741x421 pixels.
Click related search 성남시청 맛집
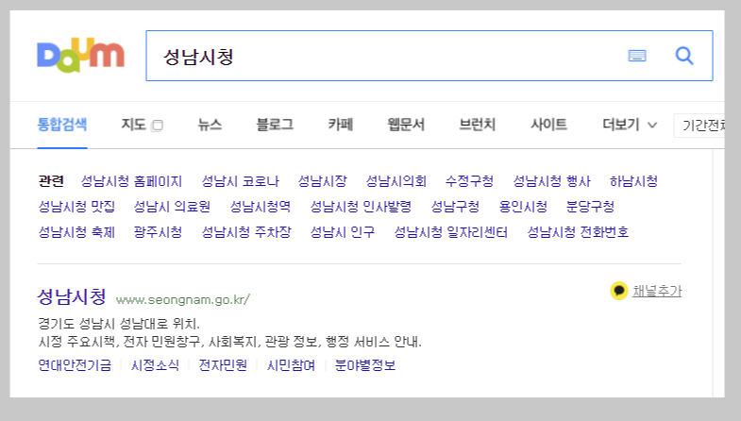coord(76,207)
